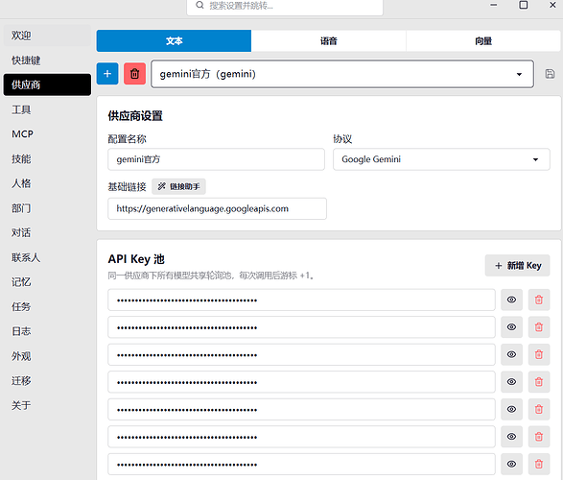Viewport: 563px width, 480px height.
Task: Open 记忆 in the sidebar
Action: point(47,282)
